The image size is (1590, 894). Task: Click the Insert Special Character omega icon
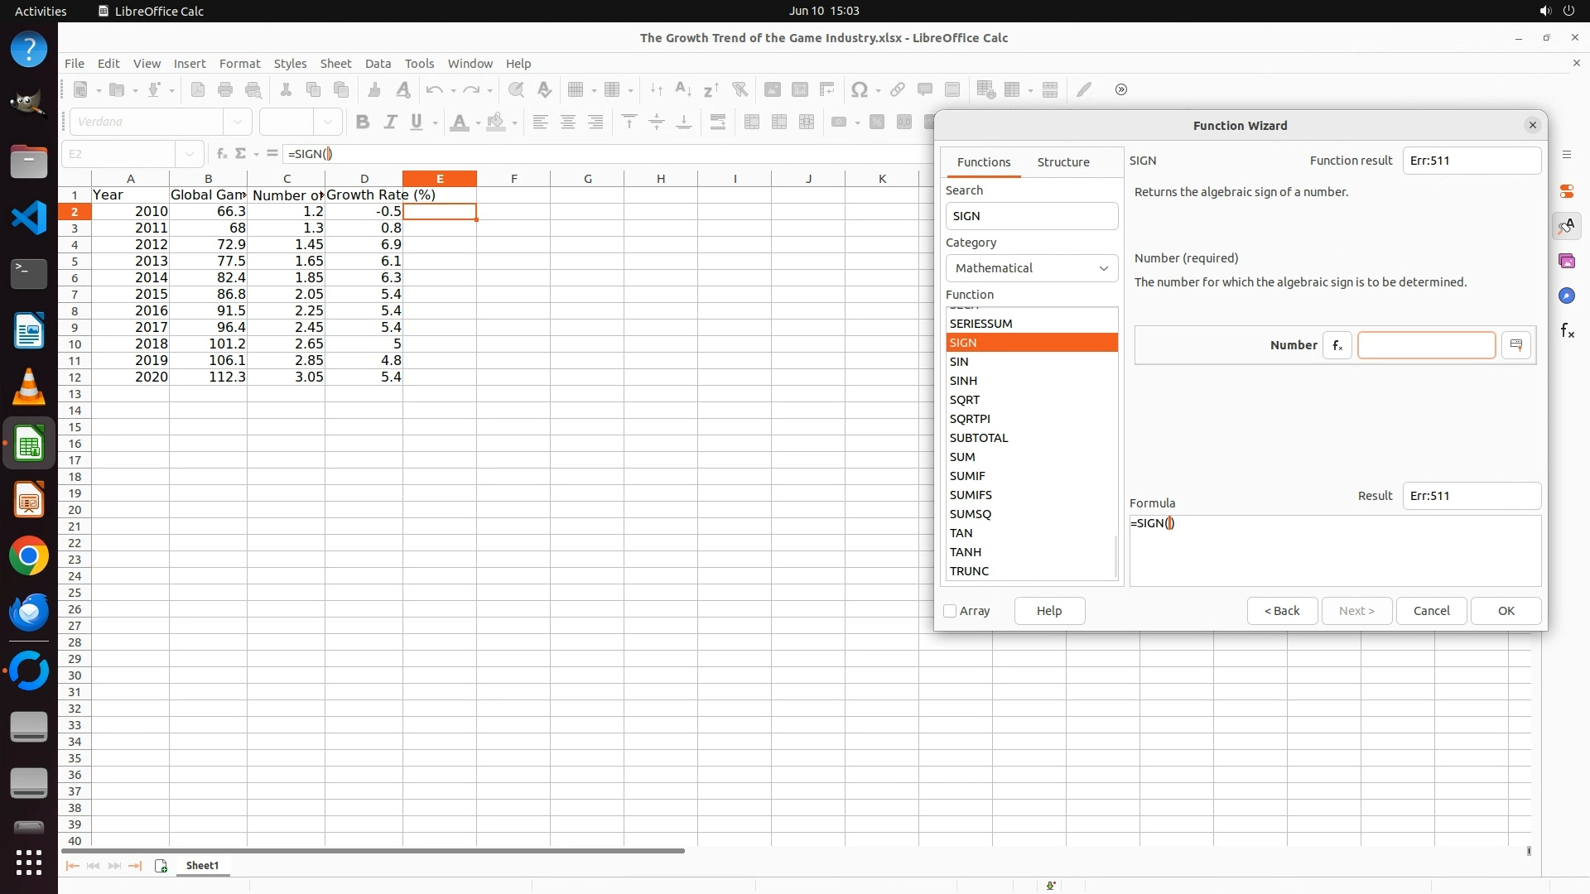tap(860, 89)
